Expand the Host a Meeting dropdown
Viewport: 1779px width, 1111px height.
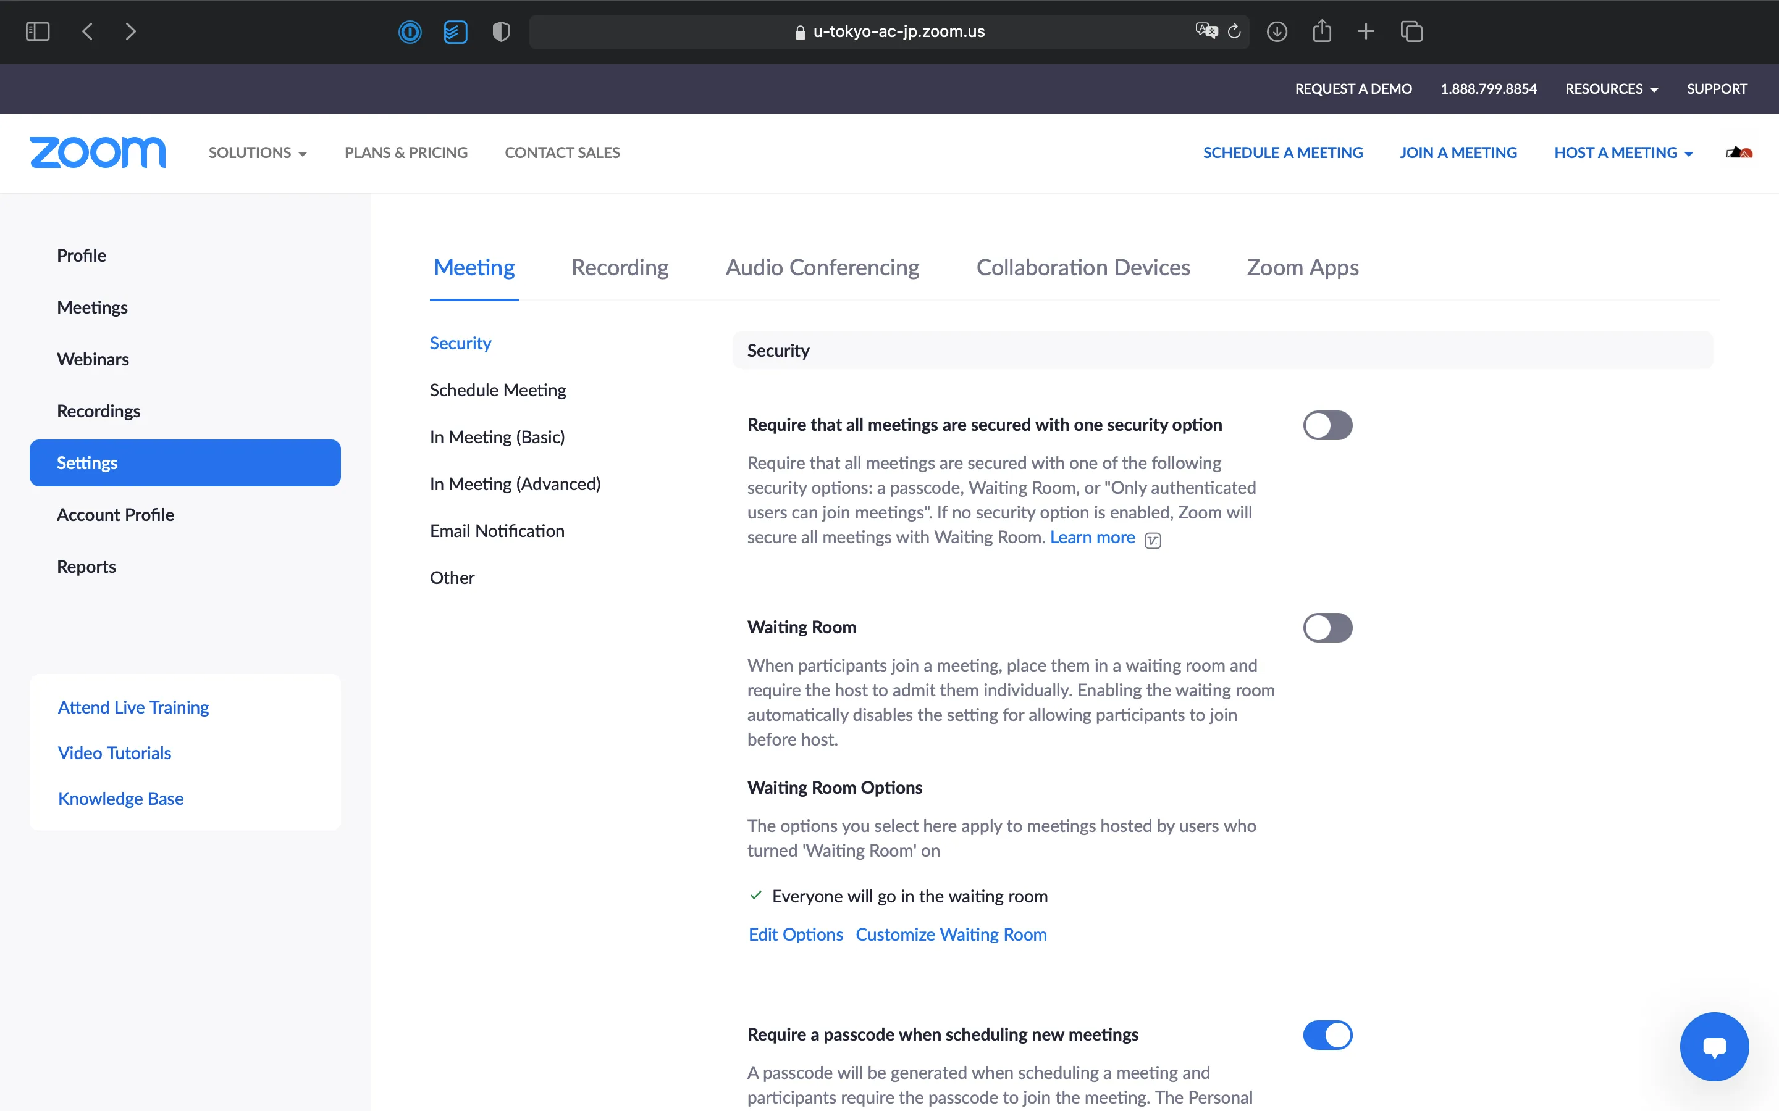click(x=1623, y=153)
